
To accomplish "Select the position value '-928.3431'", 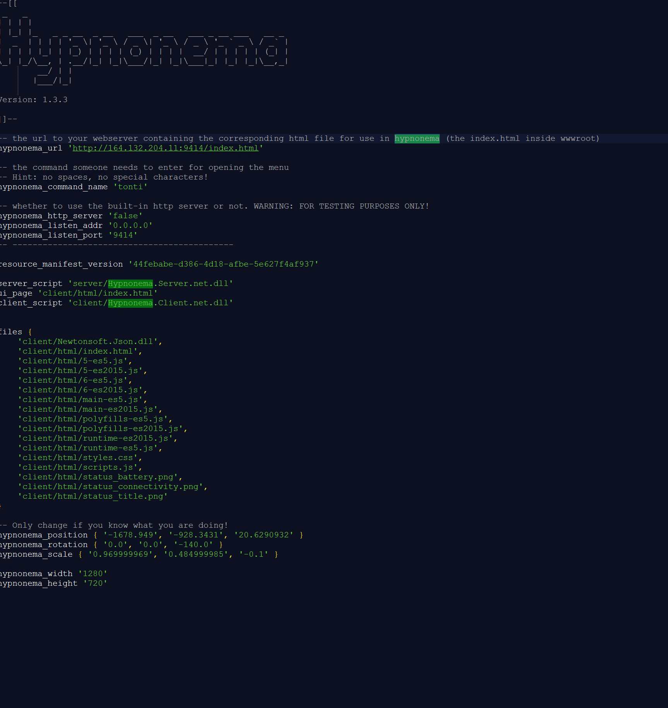I will (x=196, y=535).
